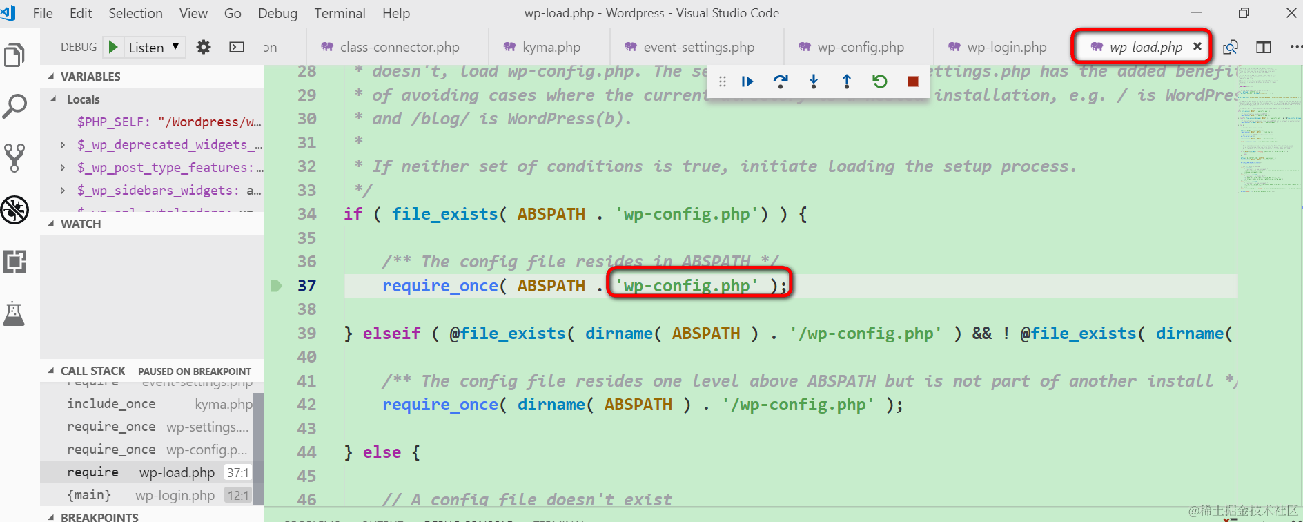Open launch.json via gear icon
1303x522 pixels.
coord(203,47)
